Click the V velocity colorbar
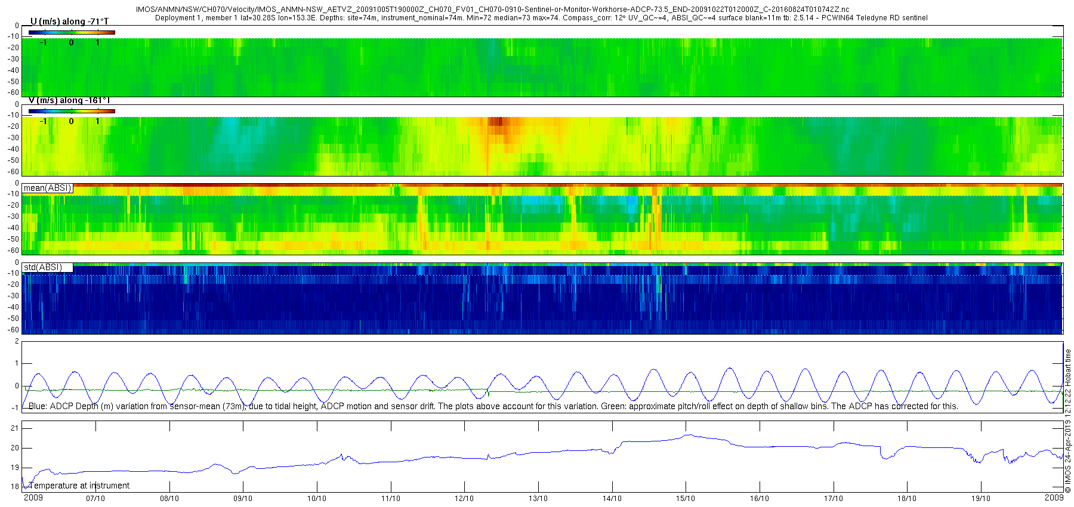This screenshot has width=1074, height=507. (72, 111)
